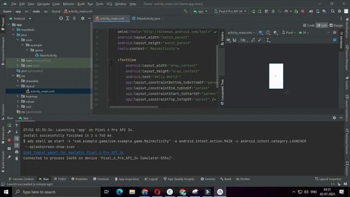350x197 pixels.
Task: Open logcat panel link for emulator
Action: [73, 152]
